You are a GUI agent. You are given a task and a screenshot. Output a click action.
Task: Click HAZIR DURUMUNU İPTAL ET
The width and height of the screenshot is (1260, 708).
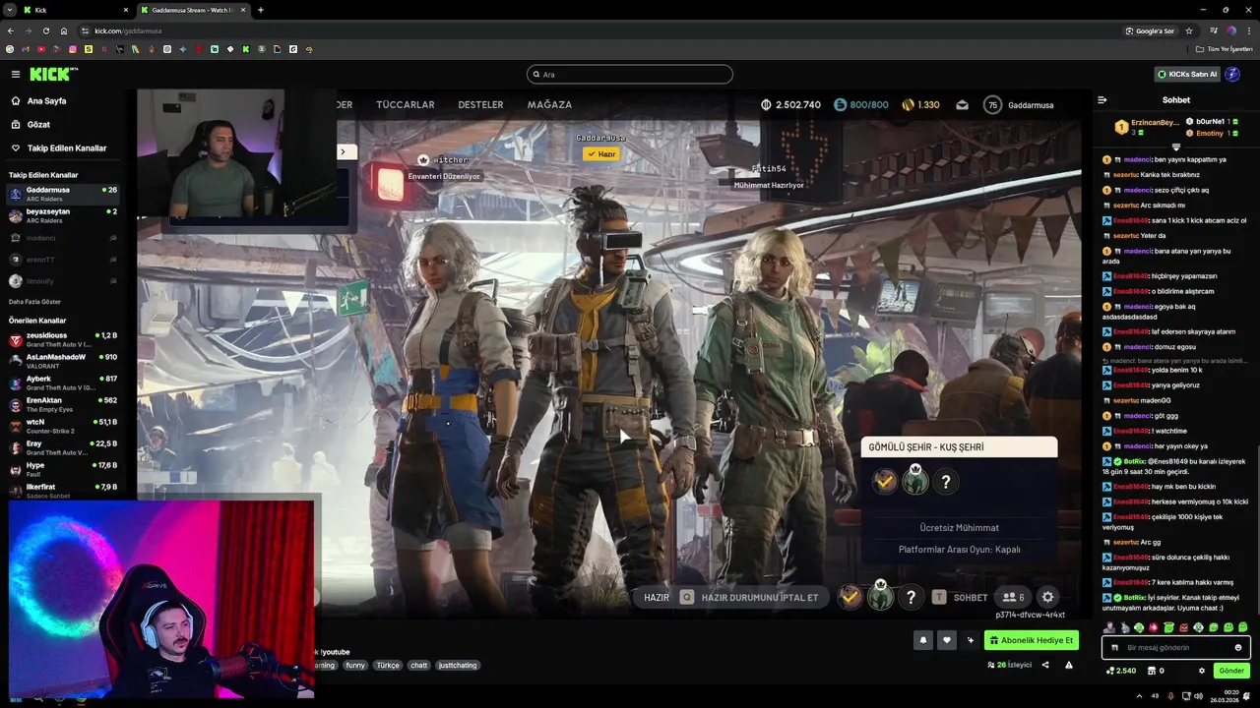coord(749,597)
